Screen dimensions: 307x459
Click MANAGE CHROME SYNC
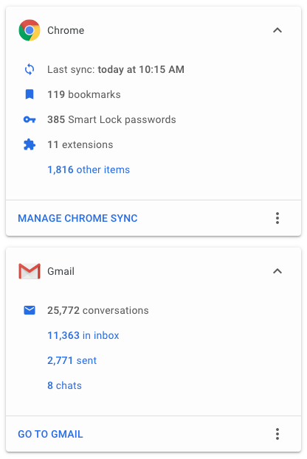click(77, 218)
